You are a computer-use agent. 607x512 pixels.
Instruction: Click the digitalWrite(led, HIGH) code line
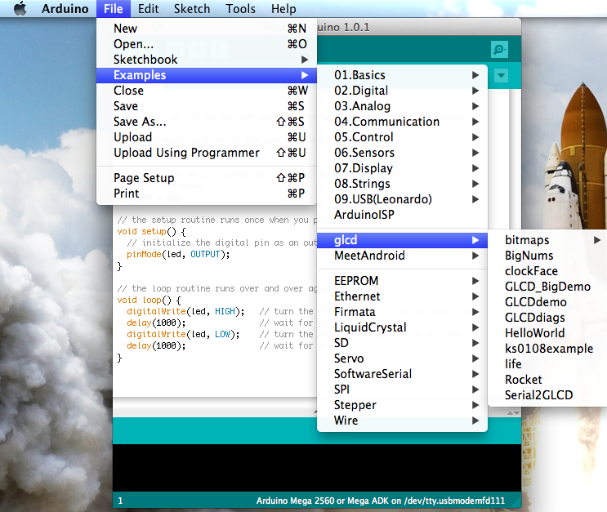(x=185, y=312)
